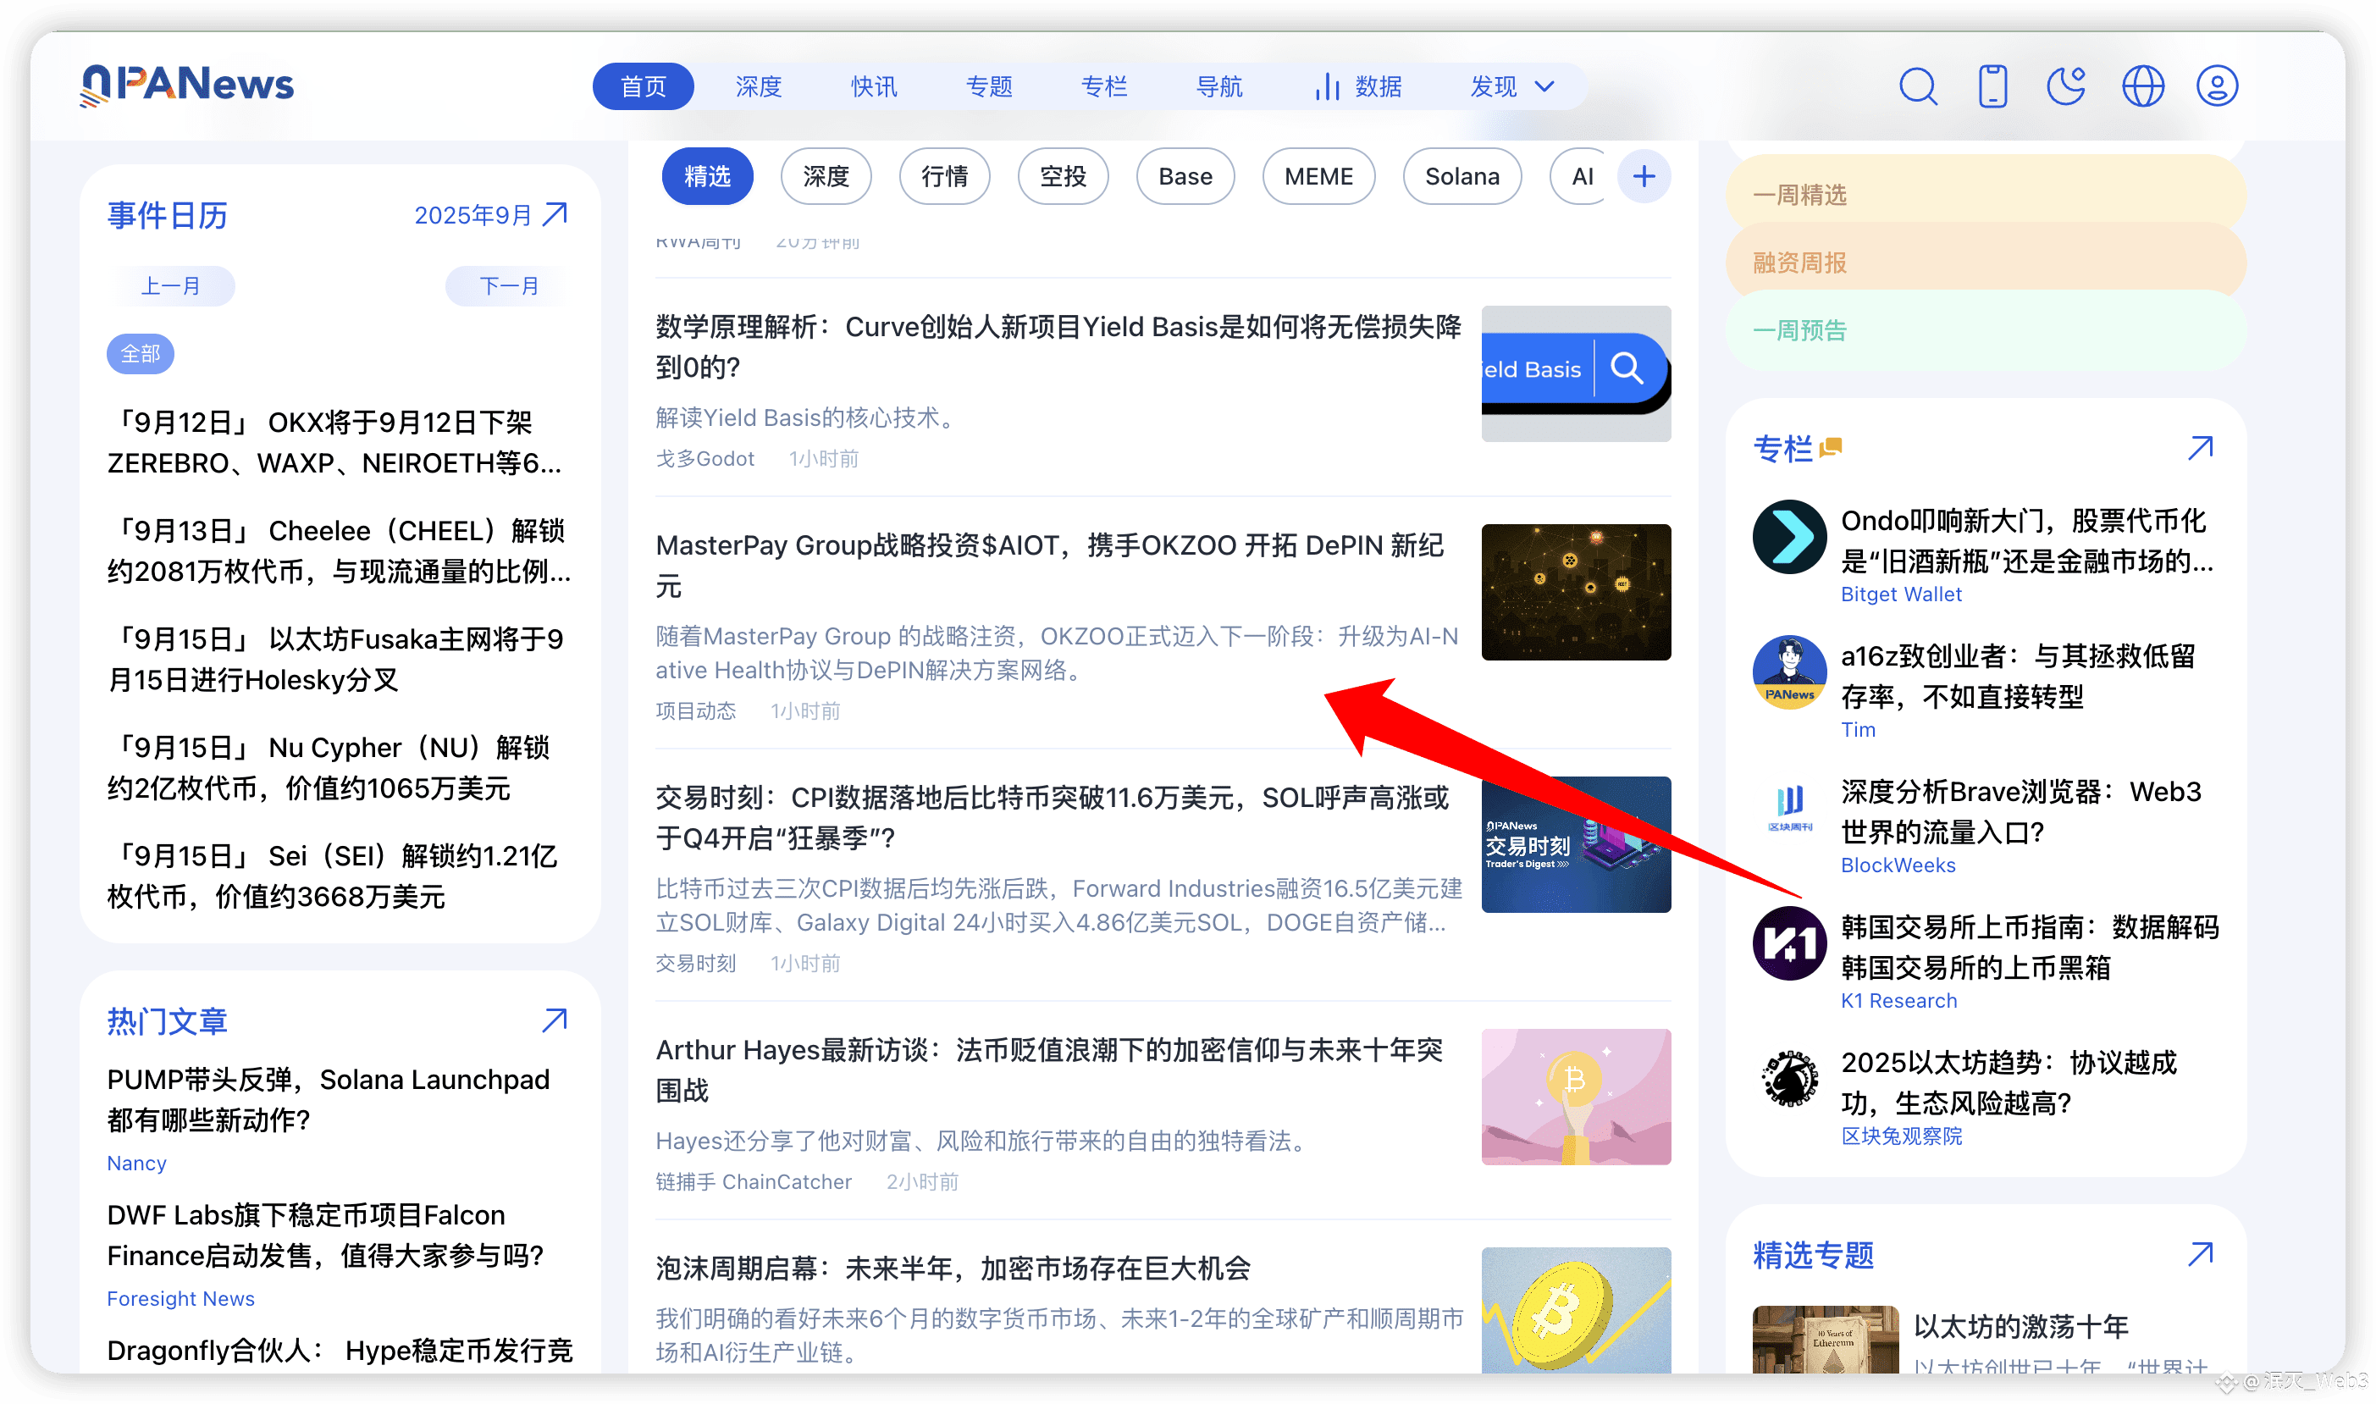Open the Ondo叩响新大门 column article
Viewport: 2376px width, 1404px height.
(x=2028, y=541)
